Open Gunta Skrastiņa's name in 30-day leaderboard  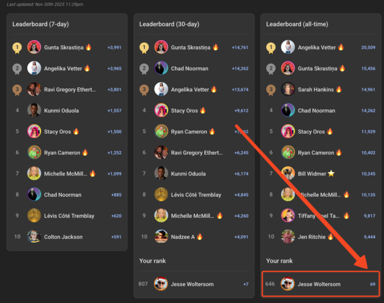click(x=190, y=47)
